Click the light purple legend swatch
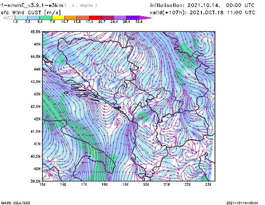The image size is (265, 205). [x=120, y=18]
